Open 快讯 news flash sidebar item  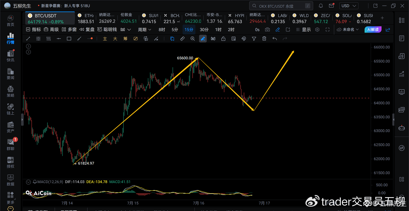[x=11, y=56]
